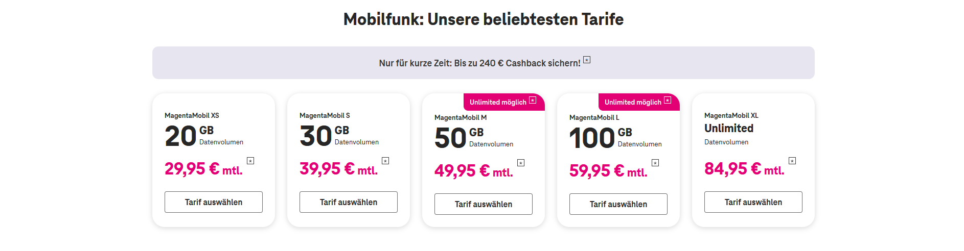Open footnote icon beside 59,95 € price

tap(655, 163)
